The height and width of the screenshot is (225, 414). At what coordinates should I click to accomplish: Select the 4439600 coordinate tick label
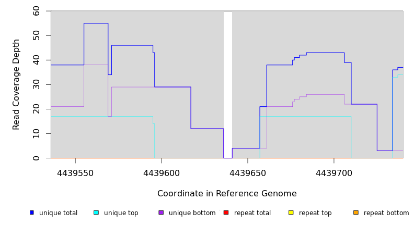pyautogui.click(x=162, y=173)
